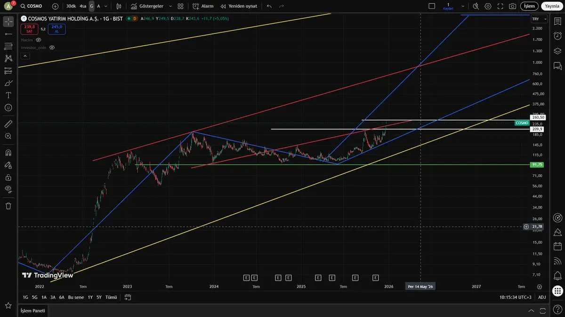Collapse the indicator legend arrow
The height and width of the screenshot is (317, 565).
pos(25,56)
